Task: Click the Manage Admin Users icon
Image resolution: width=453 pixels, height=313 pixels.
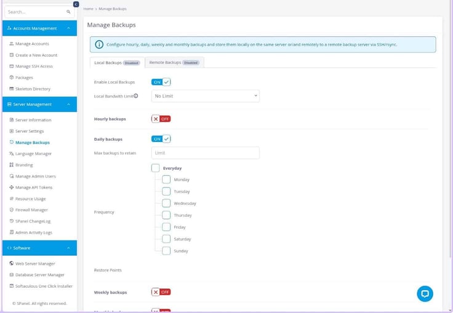Action: coord(12,176)
